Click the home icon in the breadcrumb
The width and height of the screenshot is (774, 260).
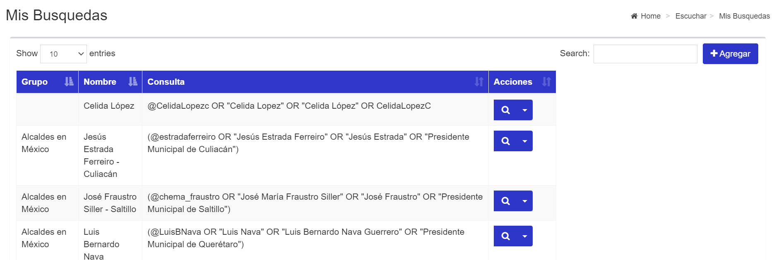pyautogui.click(x=634, y=16)
